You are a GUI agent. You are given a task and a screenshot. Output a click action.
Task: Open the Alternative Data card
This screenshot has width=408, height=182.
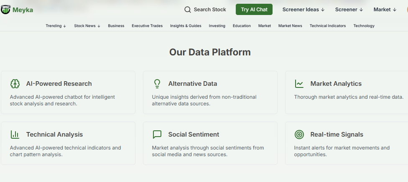coord(210,92)
